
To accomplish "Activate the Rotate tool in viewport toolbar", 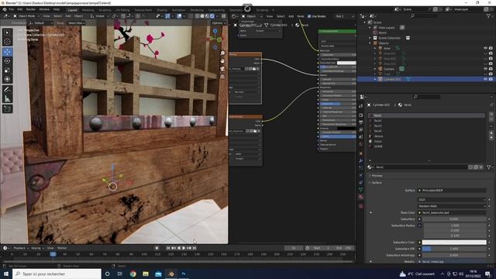I will click(x=7, y=60).
